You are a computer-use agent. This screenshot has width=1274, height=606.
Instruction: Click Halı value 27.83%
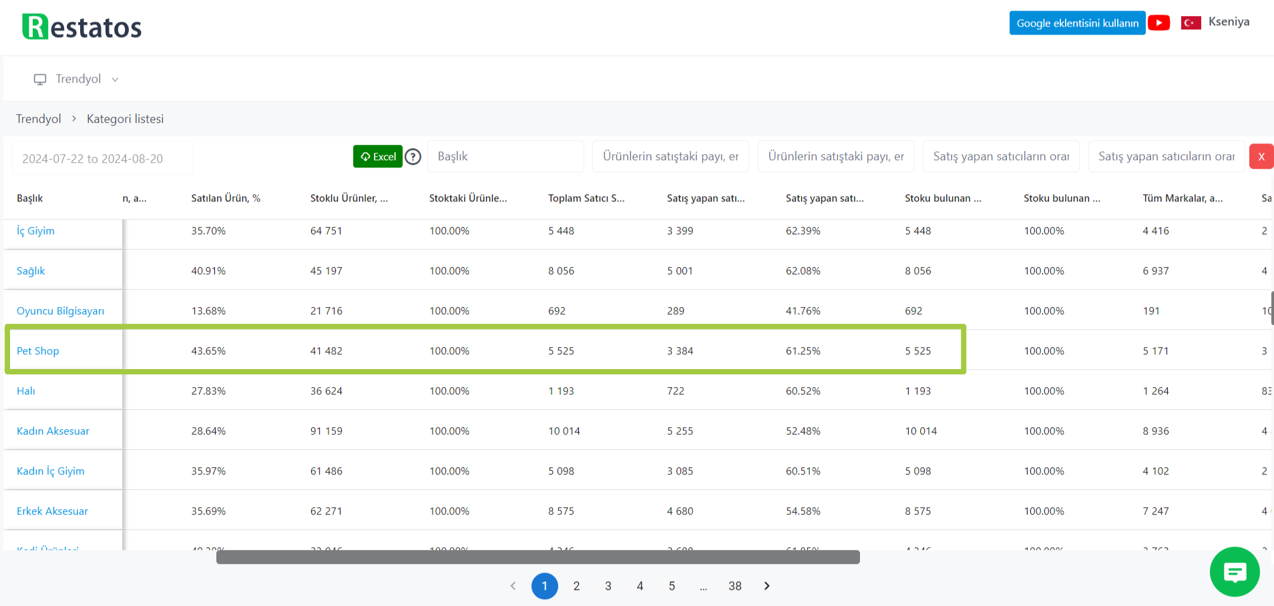[208, 391]
